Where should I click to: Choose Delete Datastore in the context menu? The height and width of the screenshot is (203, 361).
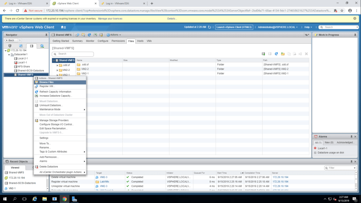pyautogui.click(x=49, y=167)
